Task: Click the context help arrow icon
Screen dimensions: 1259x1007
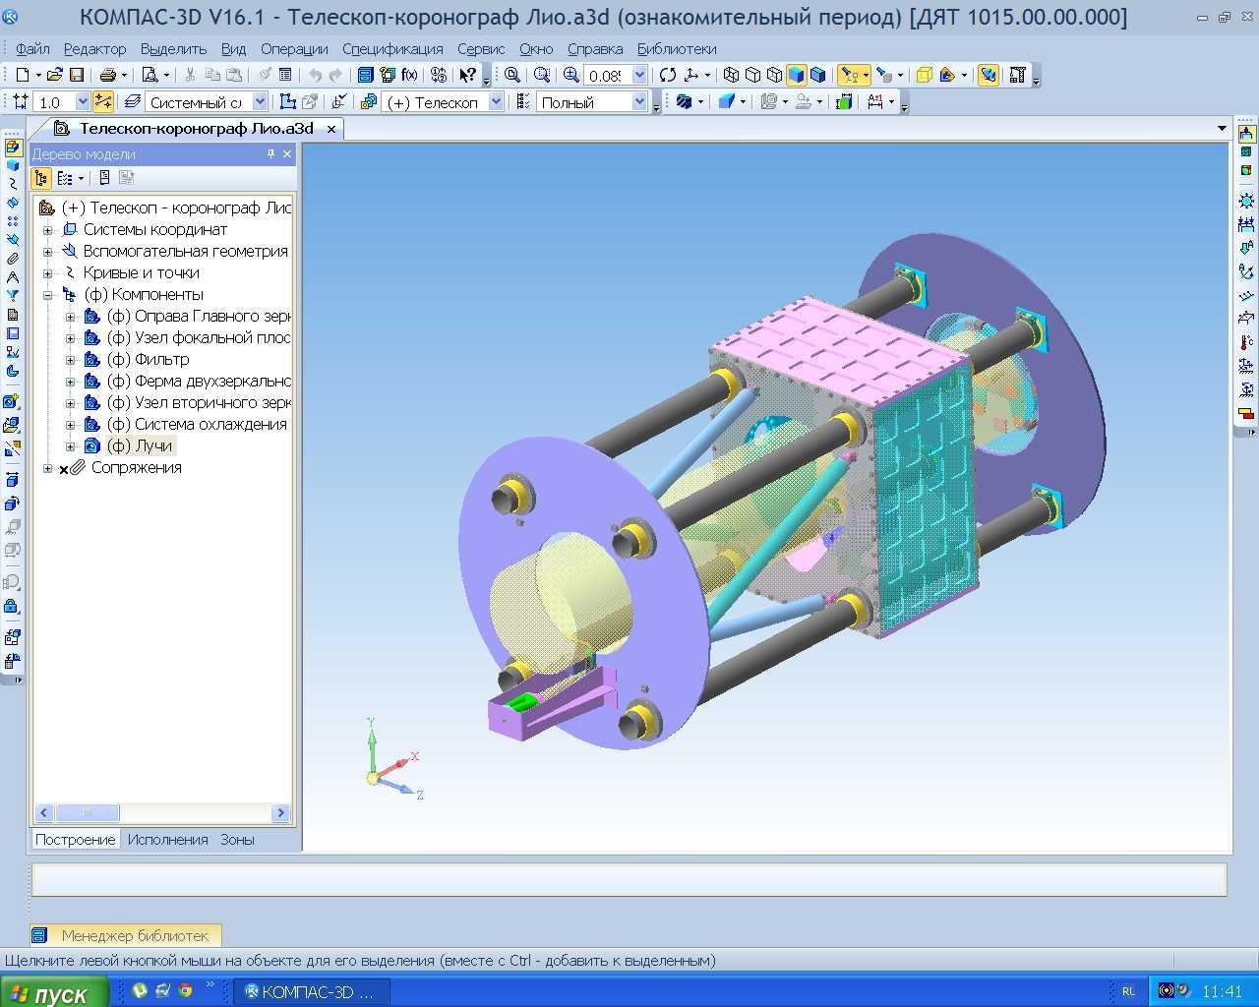Action: coord(467,75)
